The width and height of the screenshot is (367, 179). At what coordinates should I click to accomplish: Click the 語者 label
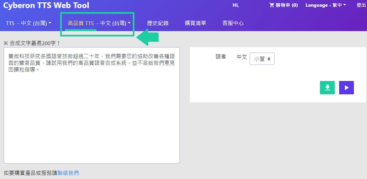coord(221,57)
